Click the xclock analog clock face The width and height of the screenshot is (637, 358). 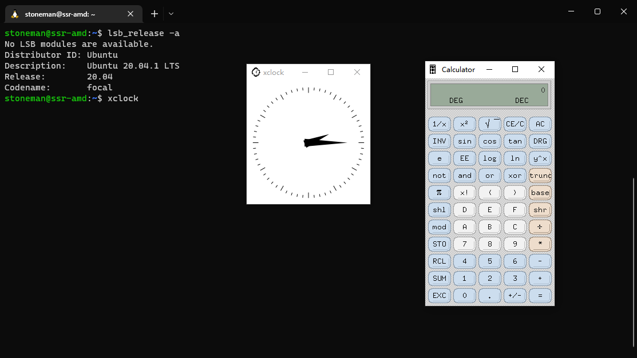[x=308, y=142]
